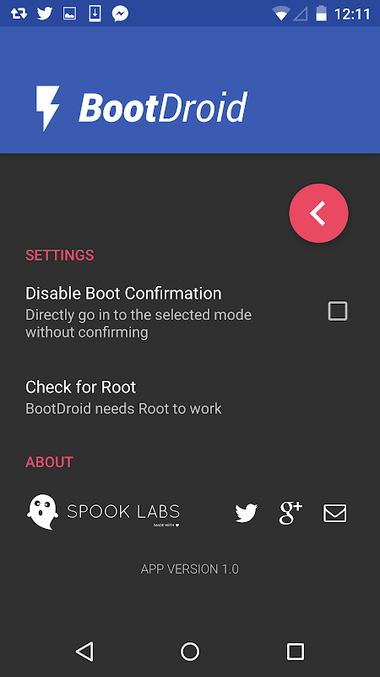The image size is (380, 677).
Task: Tap the BootDroid title text
Action: coord(163,107)
